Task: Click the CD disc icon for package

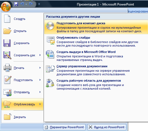Action: (50, 26)
